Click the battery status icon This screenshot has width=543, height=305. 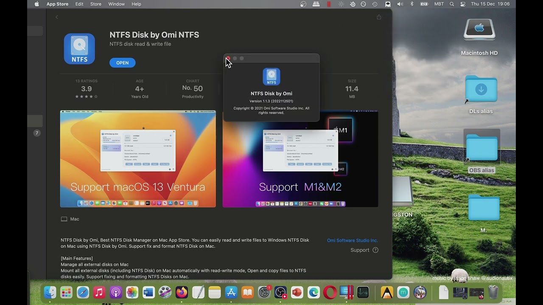424,4
